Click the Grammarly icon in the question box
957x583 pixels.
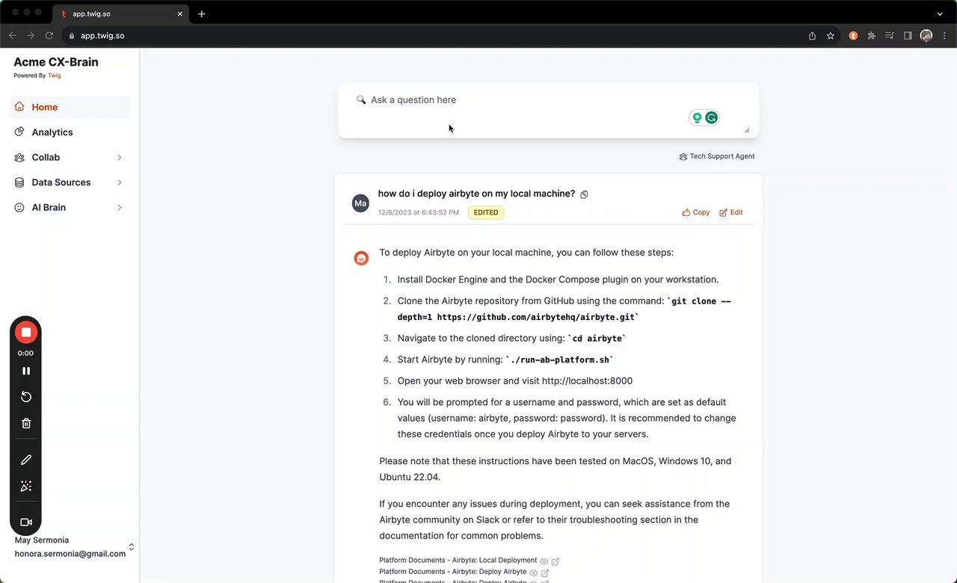click(712, 117)
